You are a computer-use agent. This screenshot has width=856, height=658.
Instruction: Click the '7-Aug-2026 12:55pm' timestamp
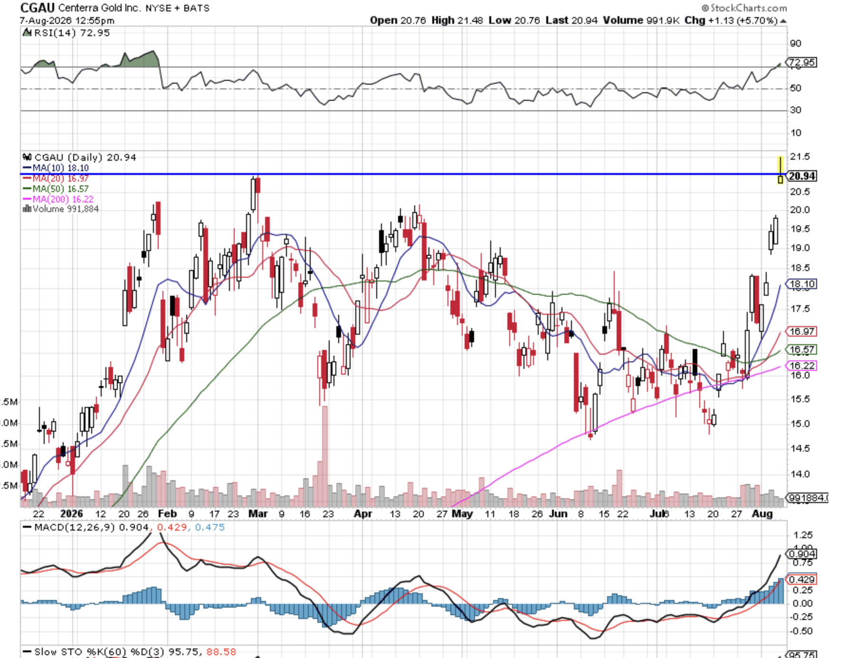click(x=67, y=20)
